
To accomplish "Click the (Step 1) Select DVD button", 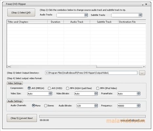I will 21,12.
